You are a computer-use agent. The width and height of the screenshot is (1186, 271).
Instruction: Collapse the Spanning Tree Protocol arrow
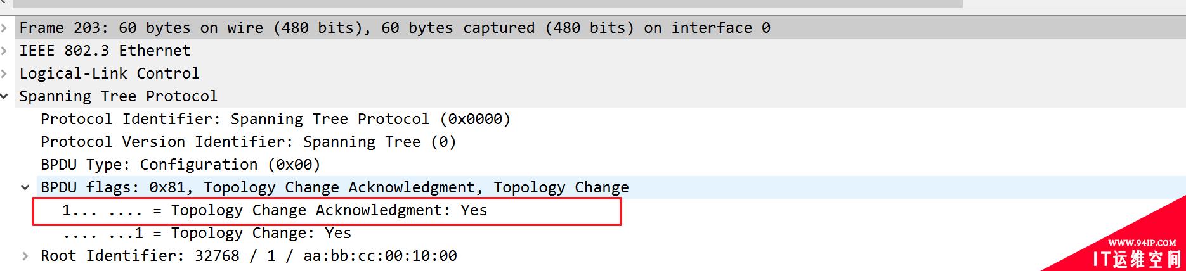click(x=4, y=96)
